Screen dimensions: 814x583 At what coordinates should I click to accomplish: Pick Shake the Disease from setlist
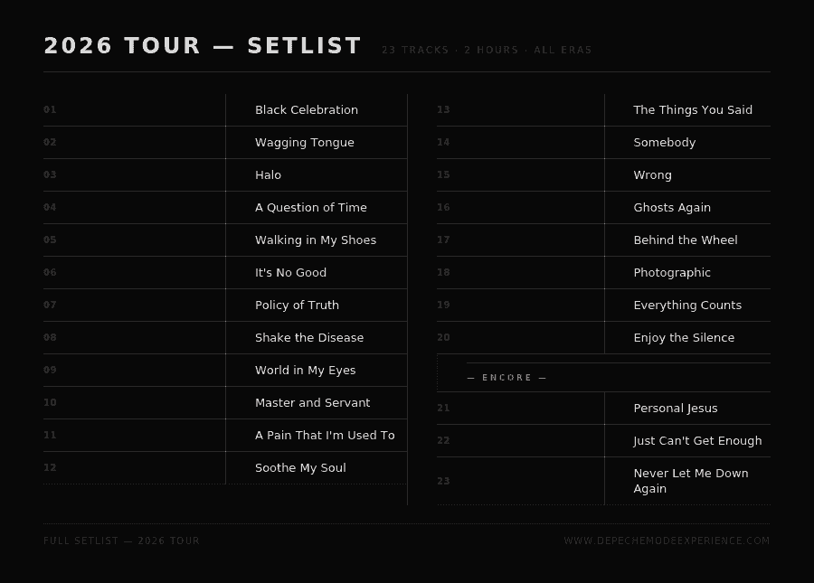click(x=309, y=338)
